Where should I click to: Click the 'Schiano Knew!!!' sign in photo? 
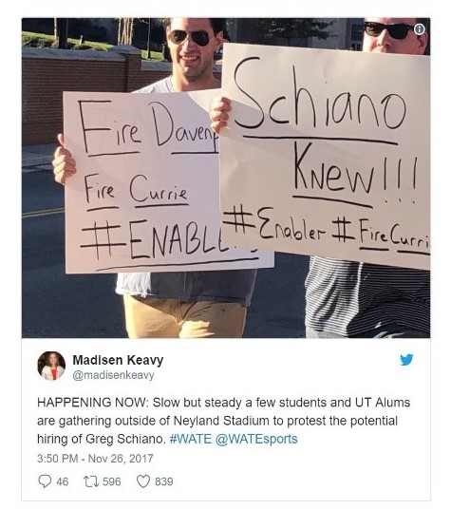[x=325, y=156]
